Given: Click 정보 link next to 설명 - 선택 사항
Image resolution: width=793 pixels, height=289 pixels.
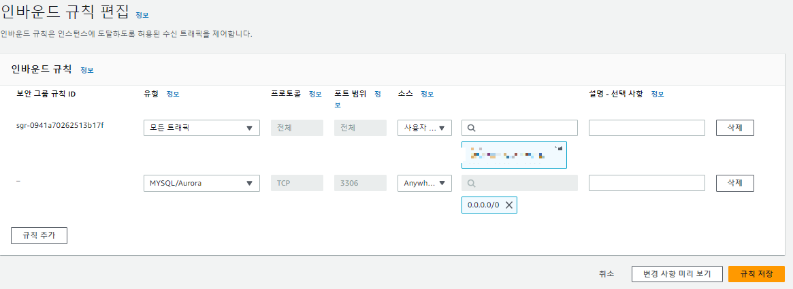Looking at the screenshot, I should click(658, 94).
